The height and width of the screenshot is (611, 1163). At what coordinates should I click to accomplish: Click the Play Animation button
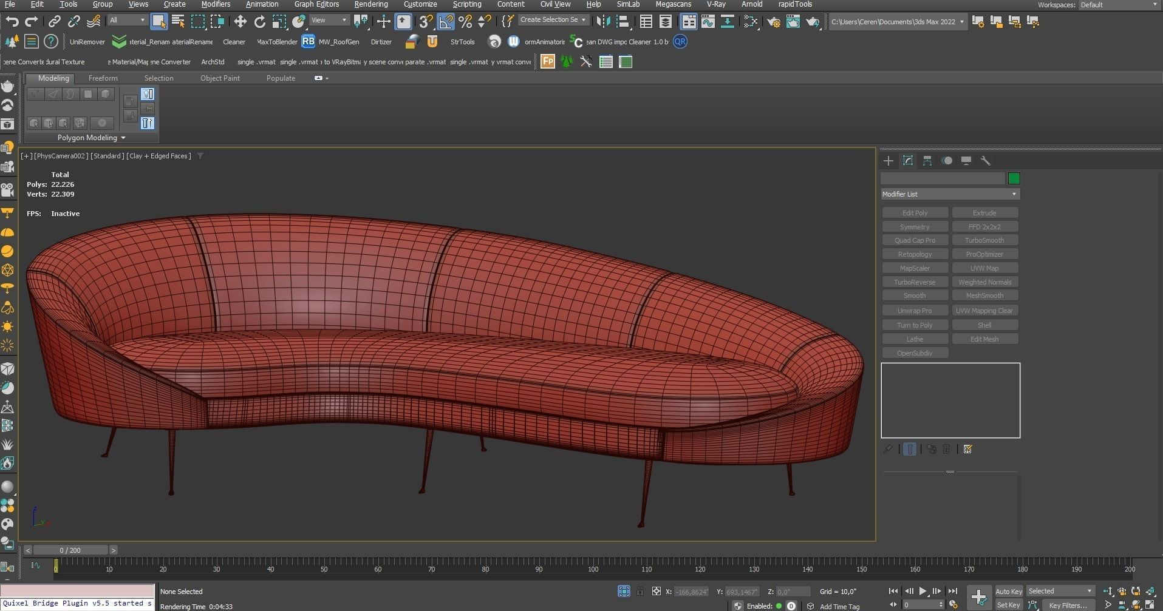(x=923, y=591)
